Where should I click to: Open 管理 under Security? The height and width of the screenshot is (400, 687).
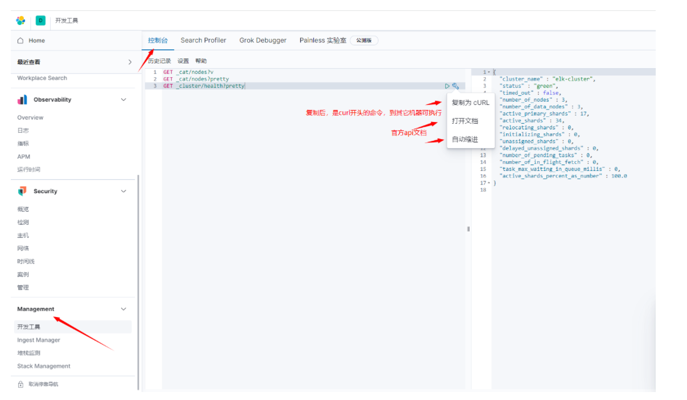[23, 288]
